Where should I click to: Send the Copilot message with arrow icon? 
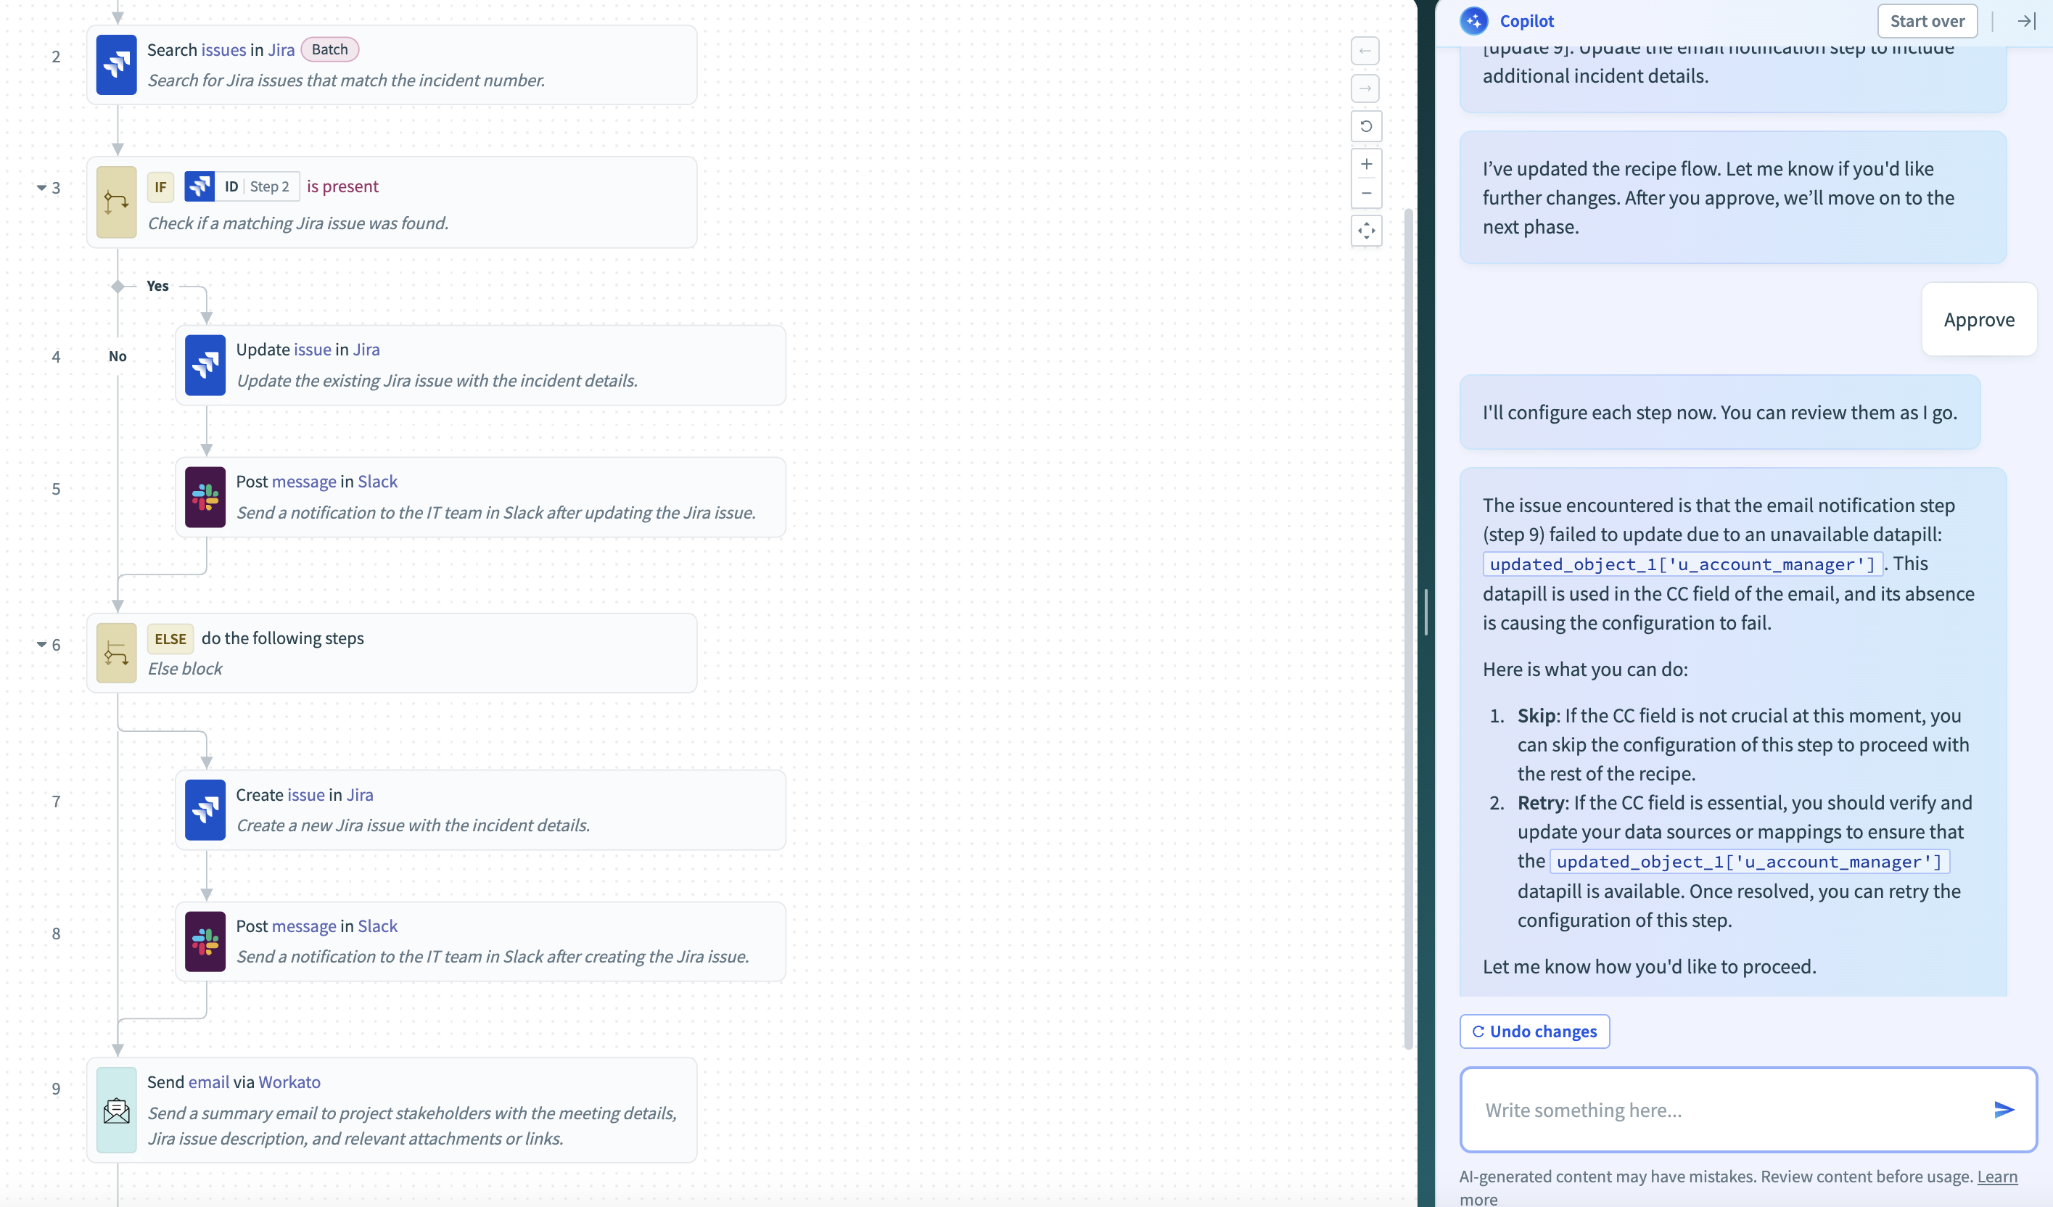[2004, 1109]
